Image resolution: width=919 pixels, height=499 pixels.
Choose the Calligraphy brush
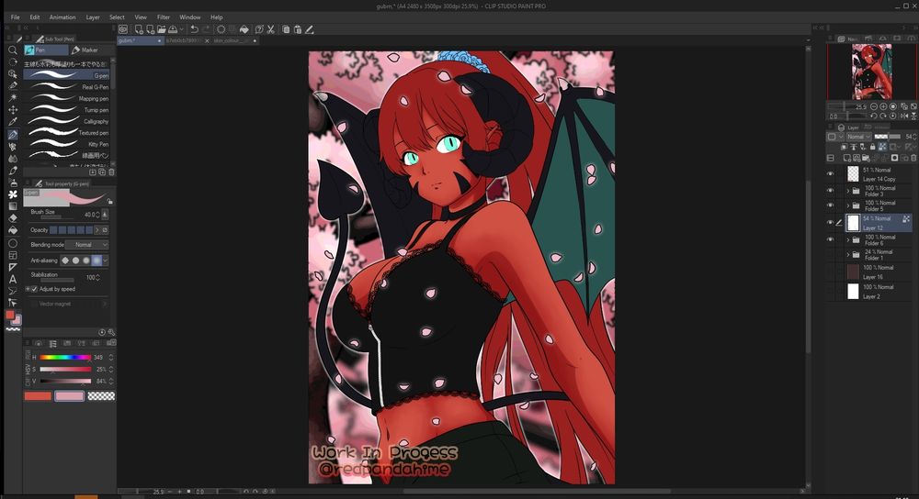point(66,121)
